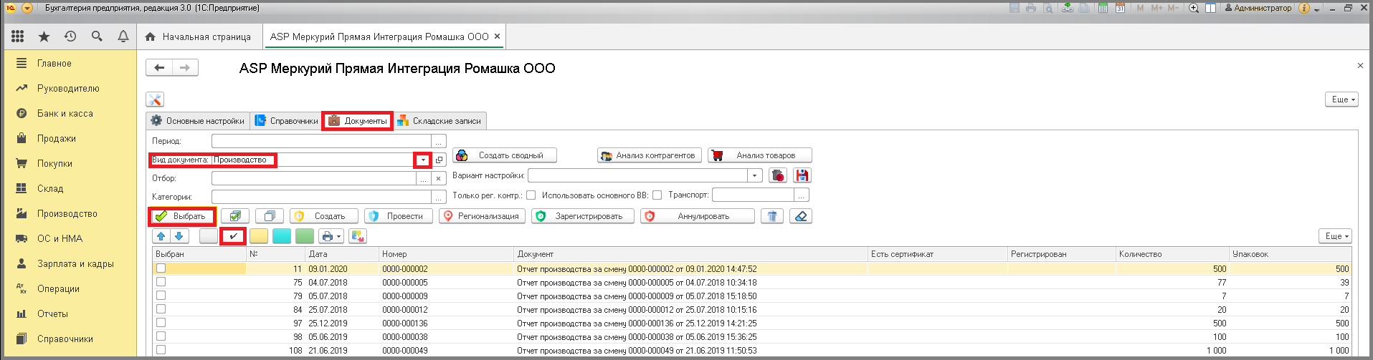Open the info icon in title bar
This screenshot has height=360, width=1373.
tap(1304, 8)
